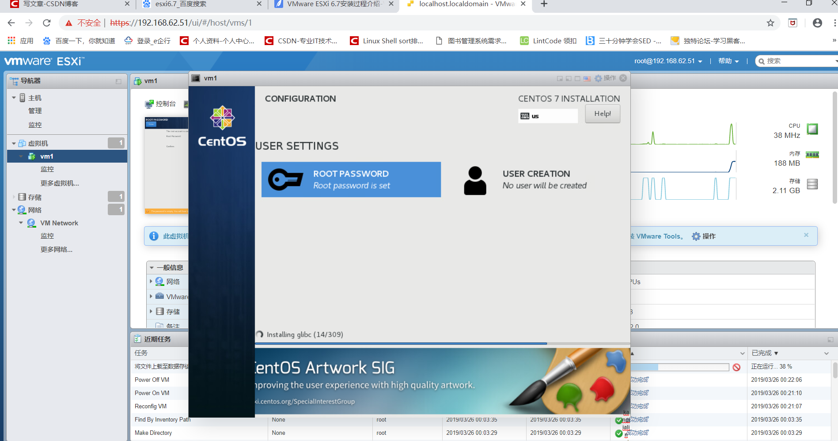Open root@192.168.62.51 user dropdown
838x441 pixels.
click(668, 61)
